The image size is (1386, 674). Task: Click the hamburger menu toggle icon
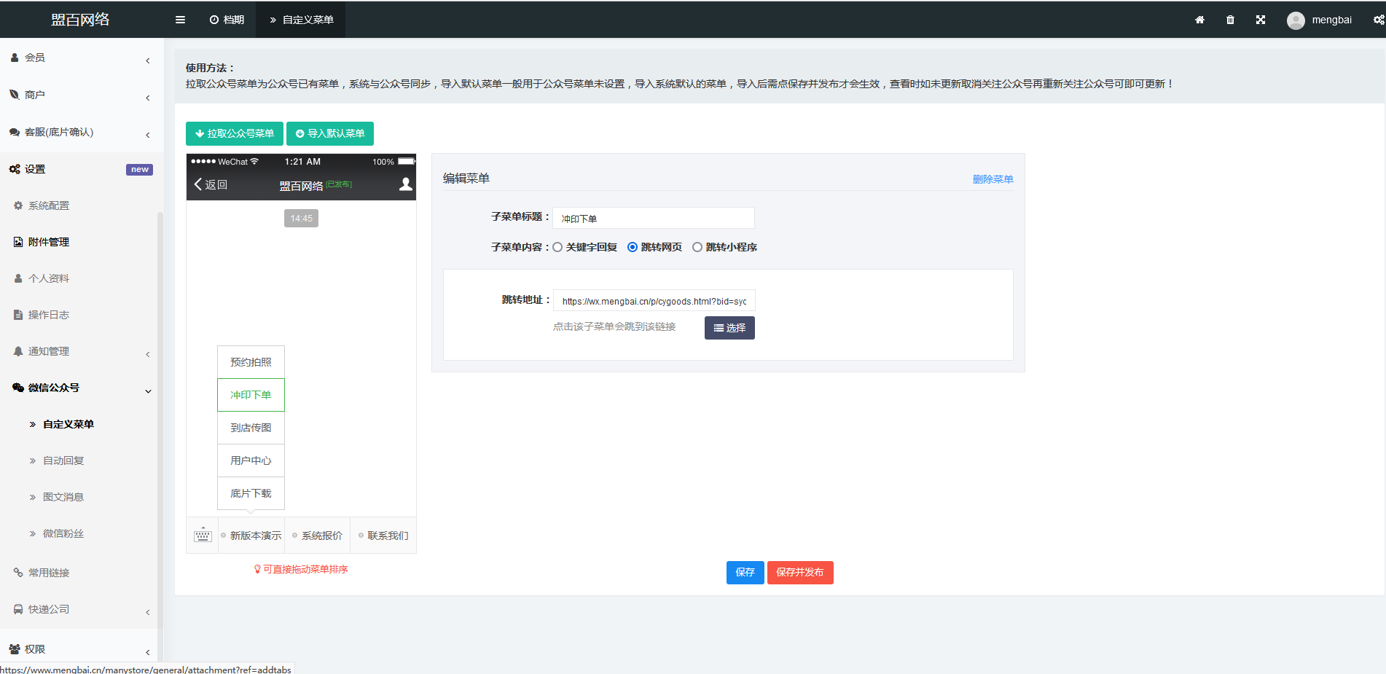tap(180, 20)
